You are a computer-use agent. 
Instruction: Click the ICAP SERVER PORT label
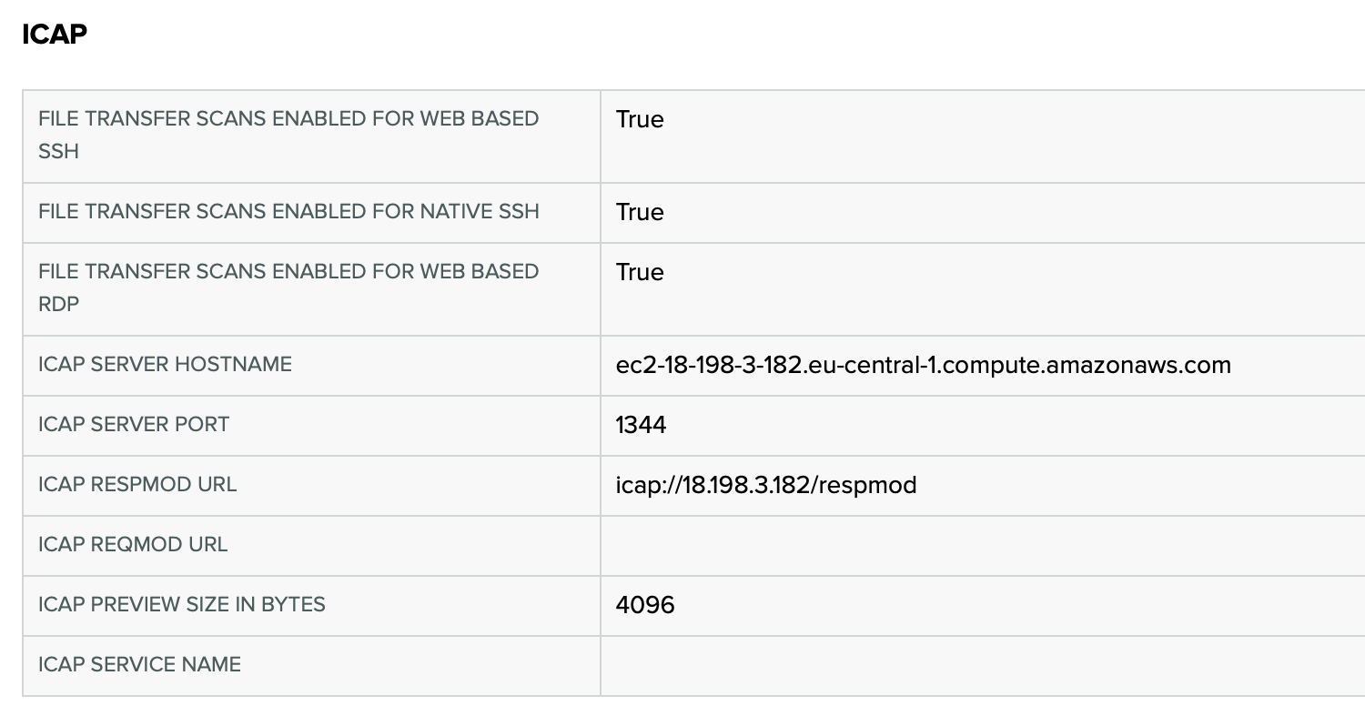click(x=134, y=424)
